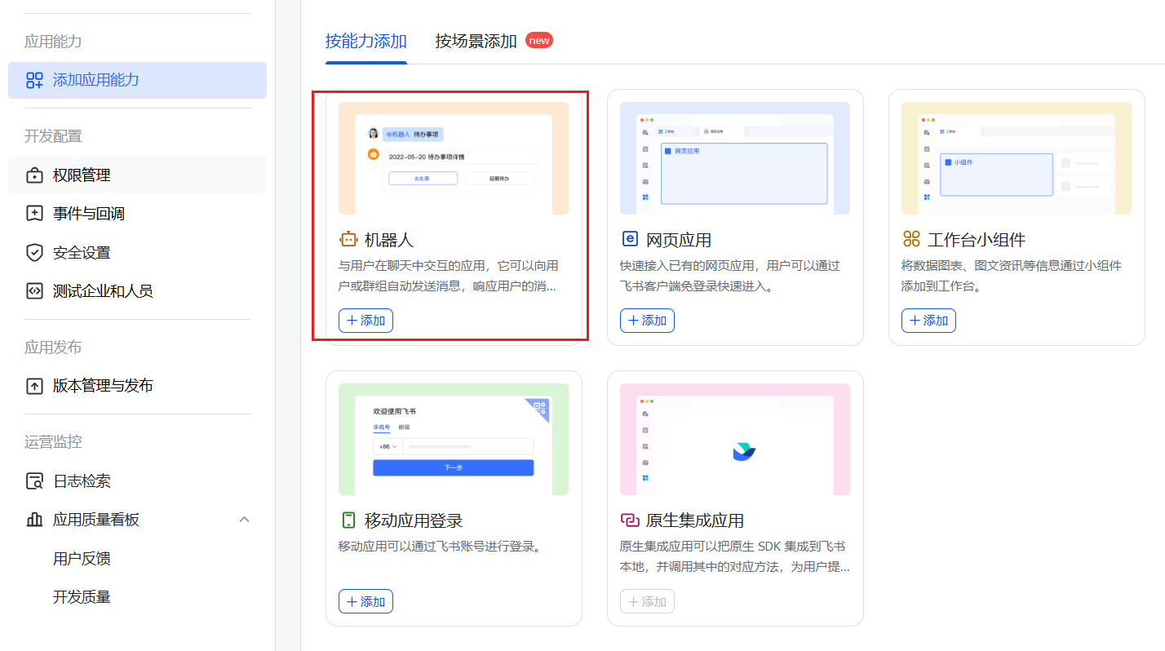
Task: Click the 应用能力 section heading
Action: (53, 42)
